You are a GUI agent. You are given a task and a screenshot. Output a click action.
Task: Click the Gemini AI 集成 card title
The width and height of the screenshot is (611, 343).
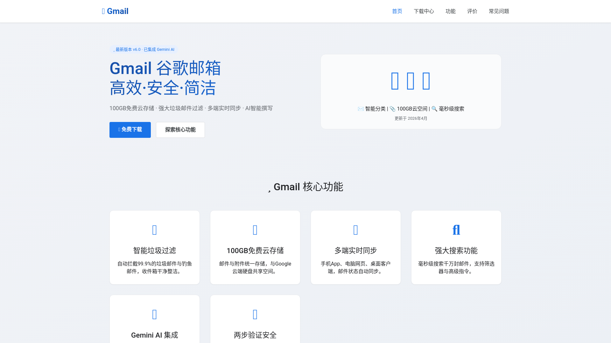(155, 335)
